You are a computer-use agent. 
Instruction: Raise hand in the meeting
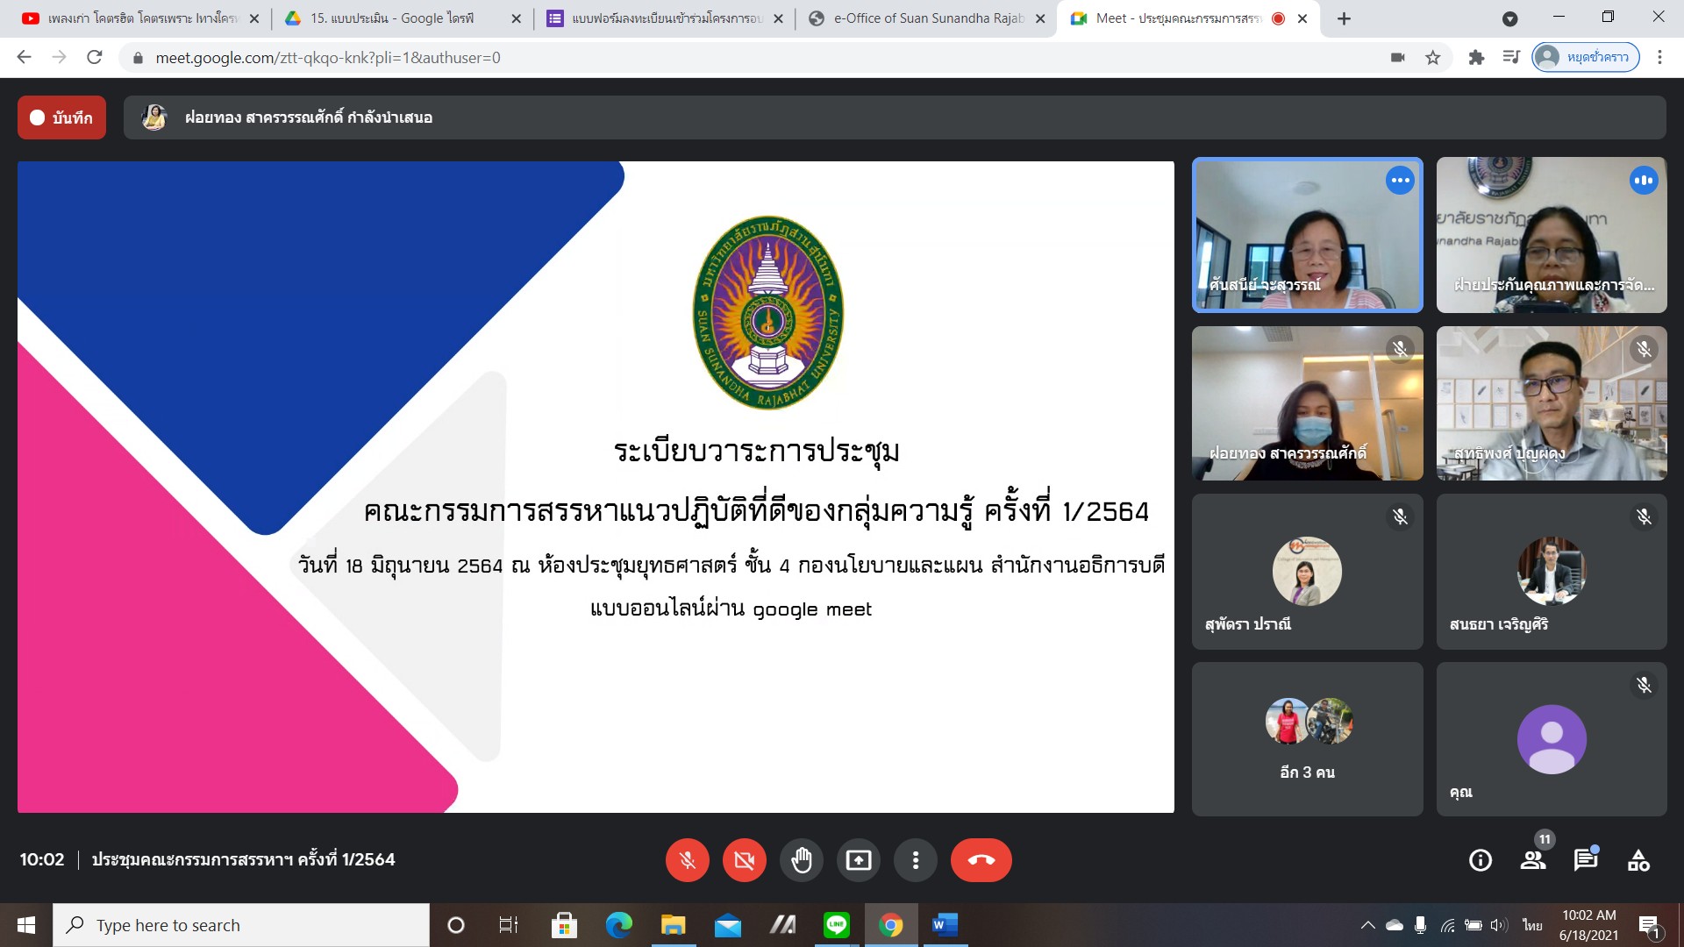[801, 860]
